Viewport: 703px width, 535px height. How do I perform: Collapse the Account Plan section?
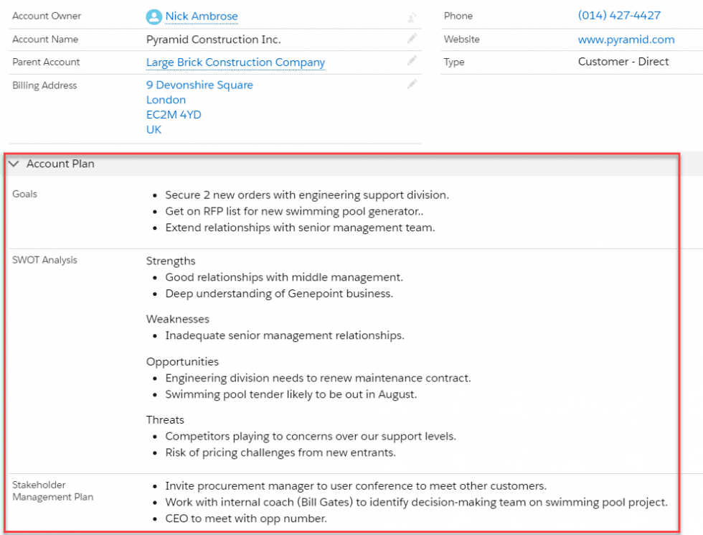pos(13,163)
